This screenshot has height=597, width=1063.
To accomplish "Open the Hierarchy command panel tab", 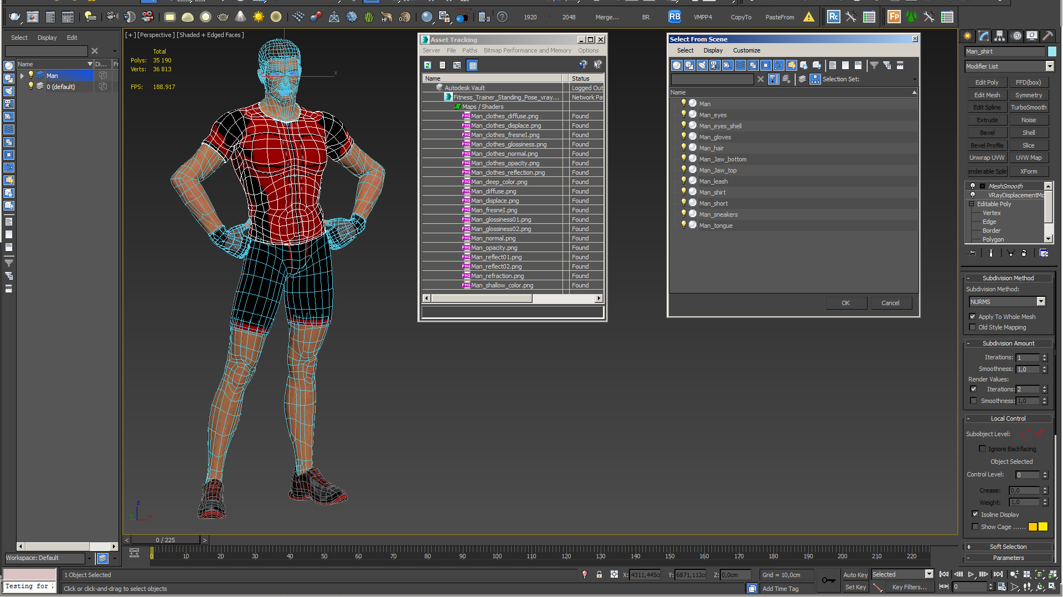I will pyautogui.click(x=1000, y=36).
